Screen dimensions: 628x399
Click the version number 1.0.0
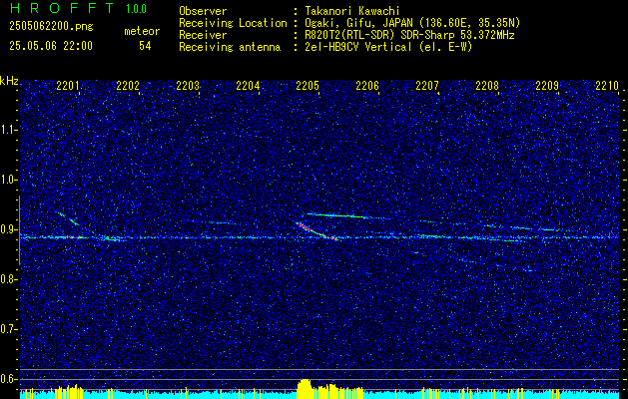click(x=136, y=9)
